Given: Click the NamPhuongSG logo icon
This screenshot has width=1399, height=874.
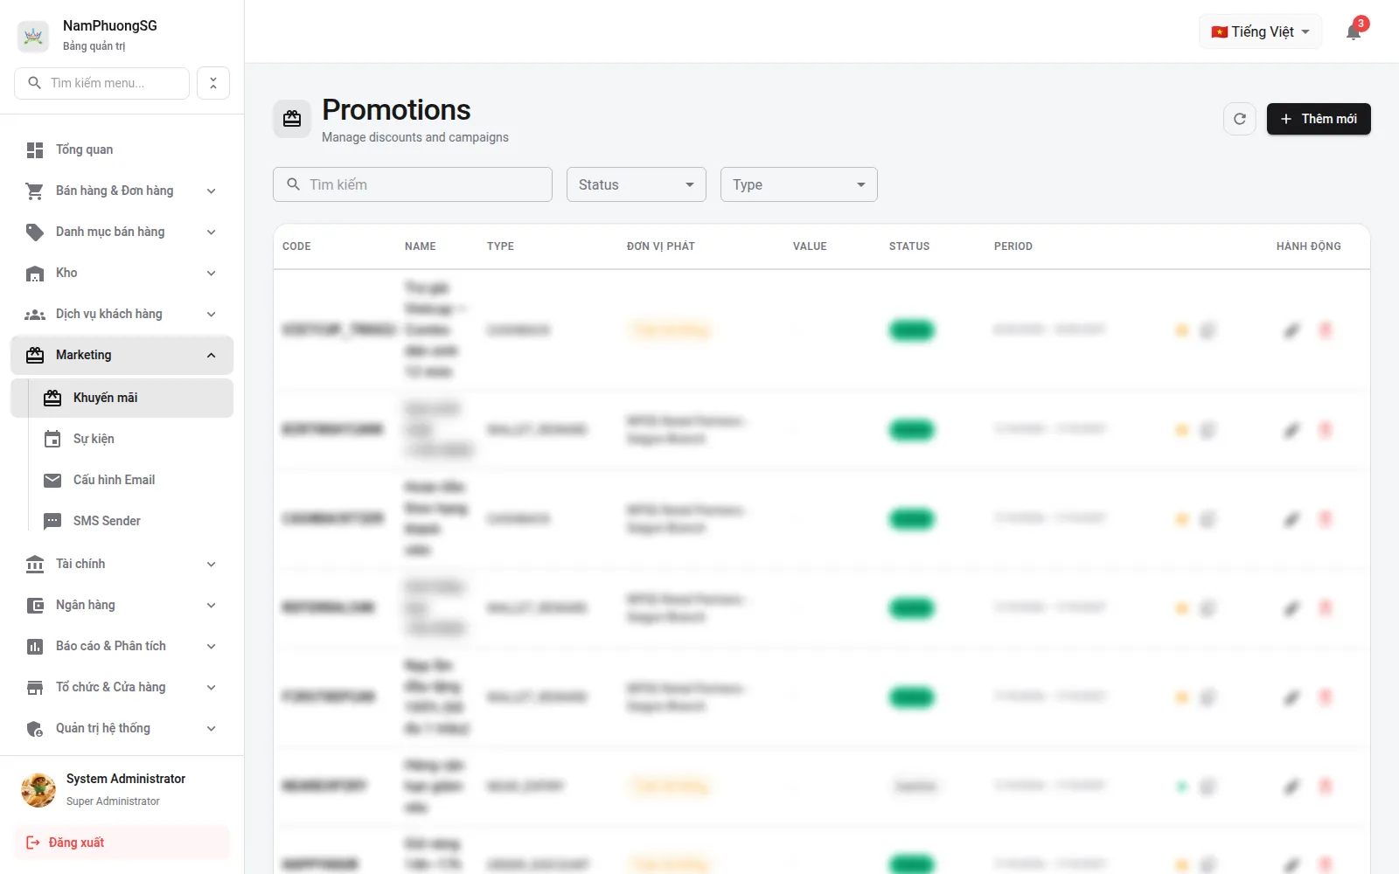Looking at the screenshot, I should click(33, 36).
